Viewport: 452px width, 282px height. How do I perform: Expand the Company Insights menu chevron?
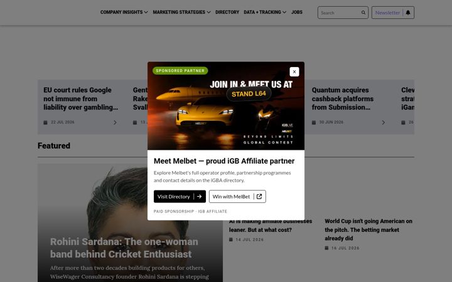pyautogui.click(x=146, y=12)
